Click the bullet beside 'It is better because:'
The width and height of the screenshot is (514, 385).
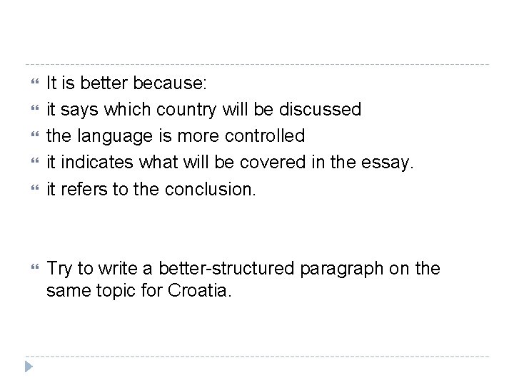(x=35, y=81)
